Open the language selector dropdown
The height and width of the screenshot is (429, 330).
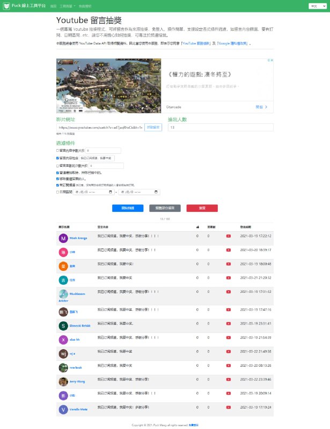coord(318,6)
